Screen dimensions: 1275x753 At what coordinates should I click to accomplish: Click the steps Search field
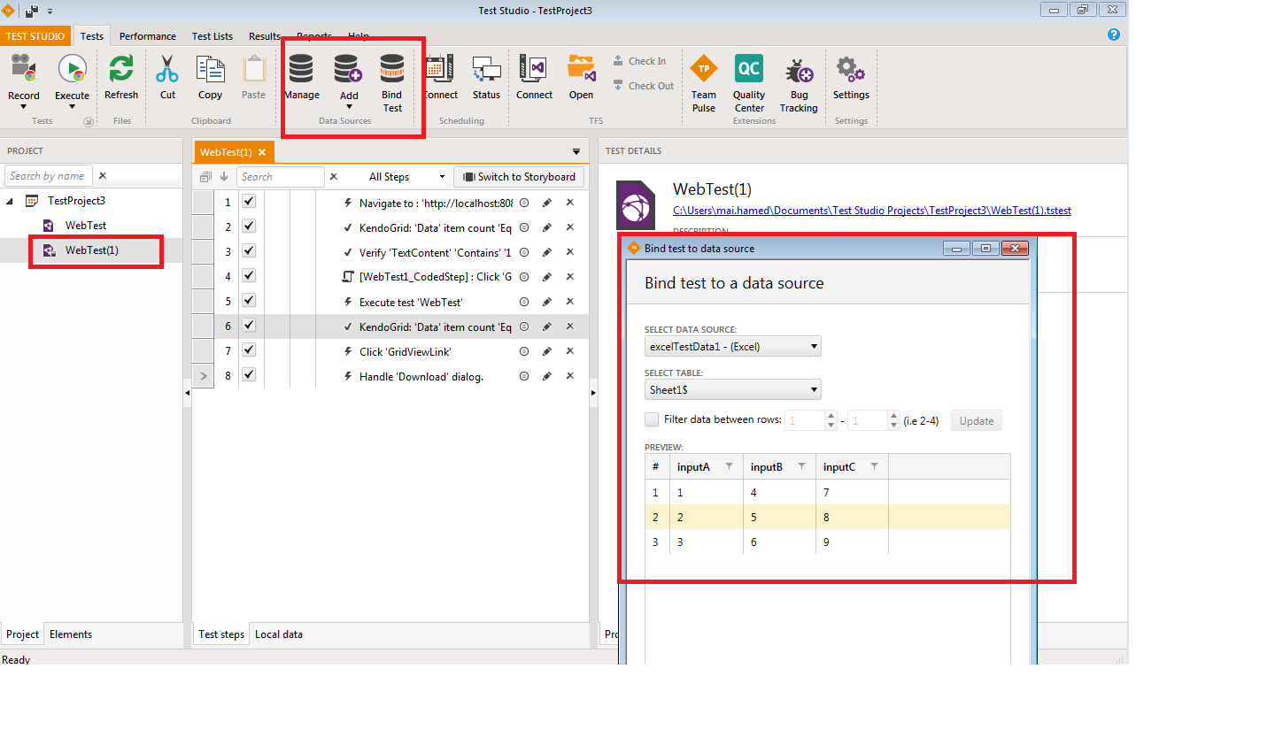[x=281, y=177]
